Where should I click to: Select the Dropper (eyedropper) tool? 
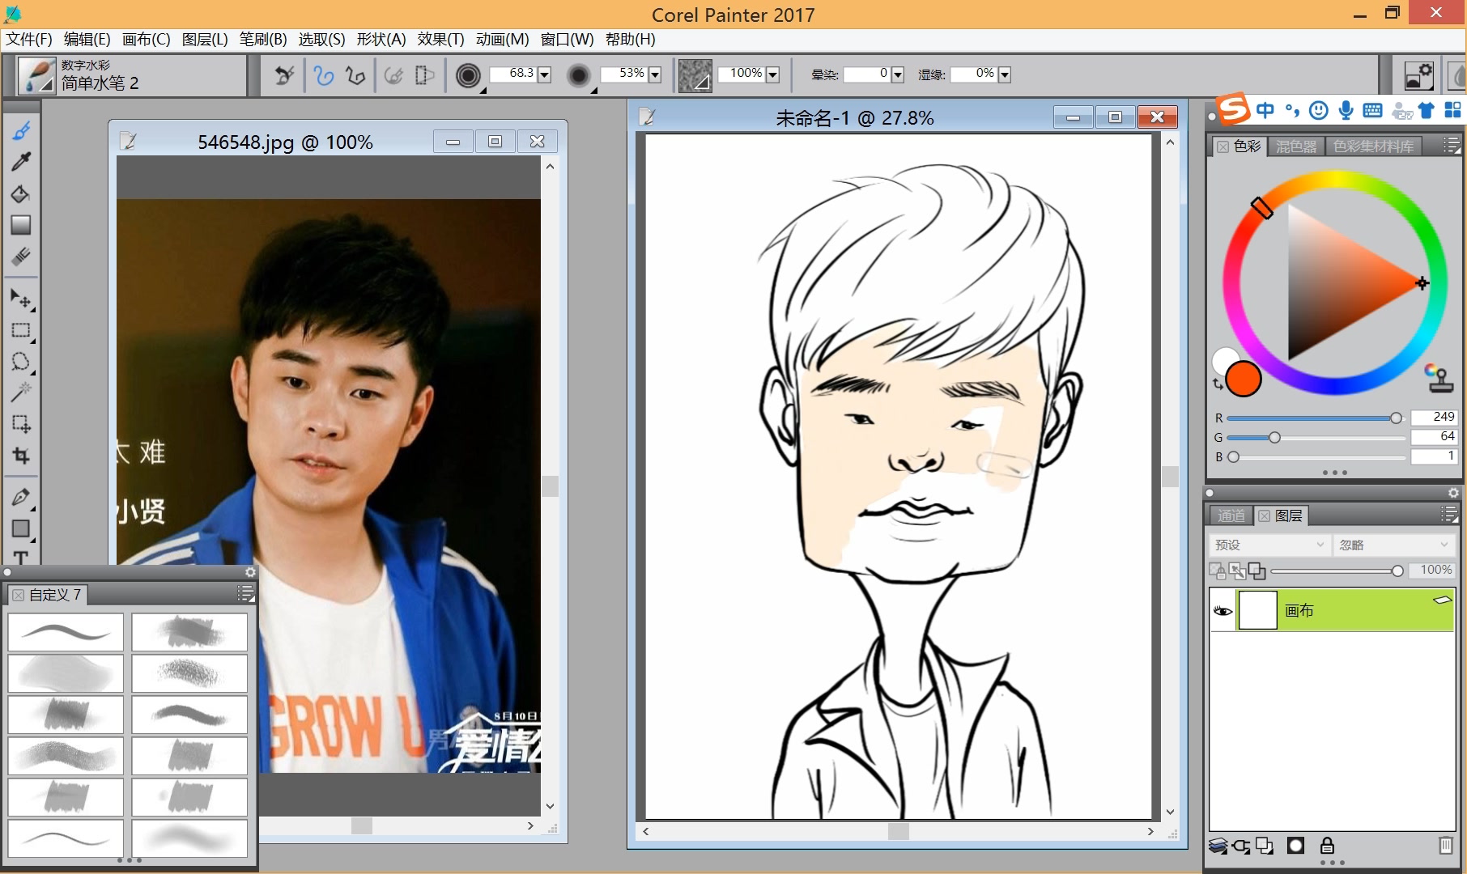click(21, 162)
